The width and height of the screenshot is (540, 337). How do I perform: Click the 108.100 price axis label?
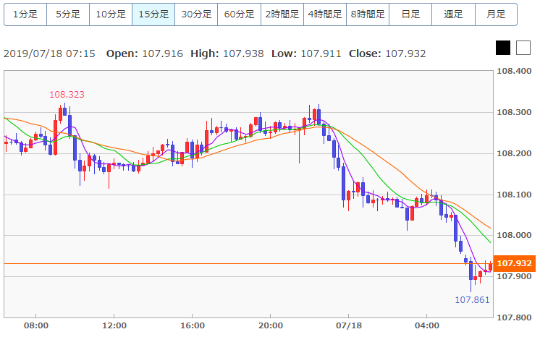tap(514, 195)
